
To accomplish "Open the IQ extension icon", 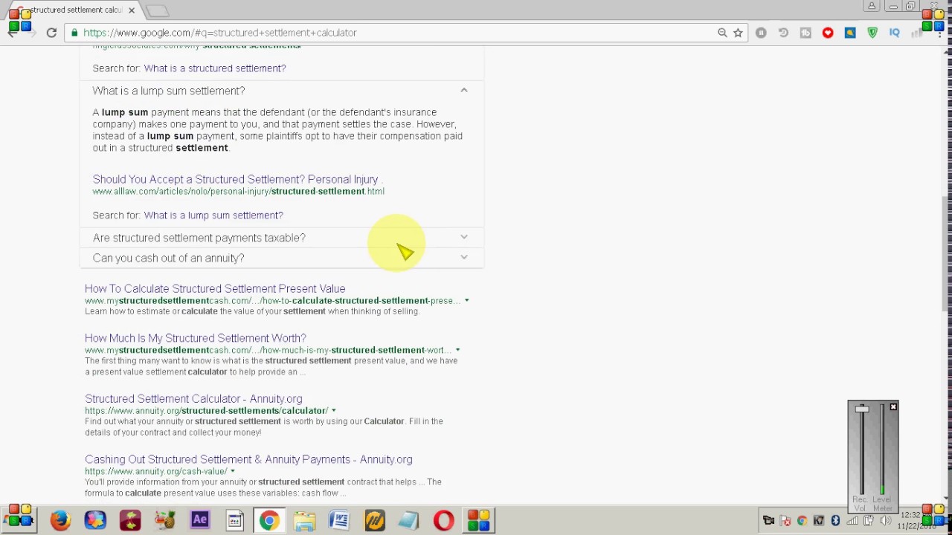I will [x=895, y=33].
